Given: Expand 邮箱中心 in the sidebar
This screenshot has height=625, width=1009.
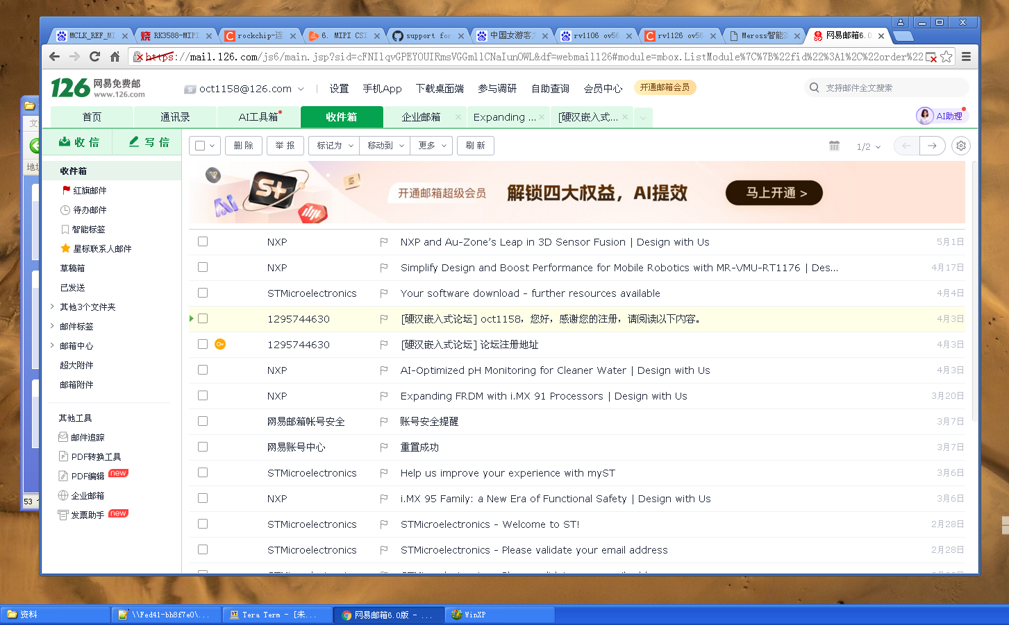Looking at the screenshot, I should (52, 345).
